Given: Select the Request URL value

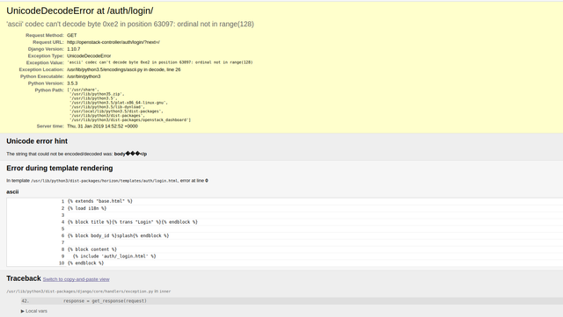Looking at the screenshot, I should [x=113, y=42].
